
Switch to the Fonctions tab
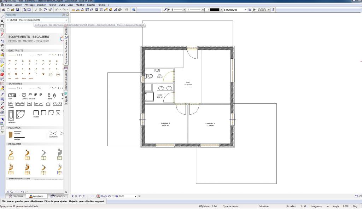click(16, 196)
